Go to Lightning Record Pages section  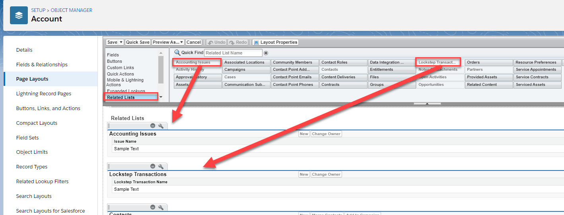(44, 94)
